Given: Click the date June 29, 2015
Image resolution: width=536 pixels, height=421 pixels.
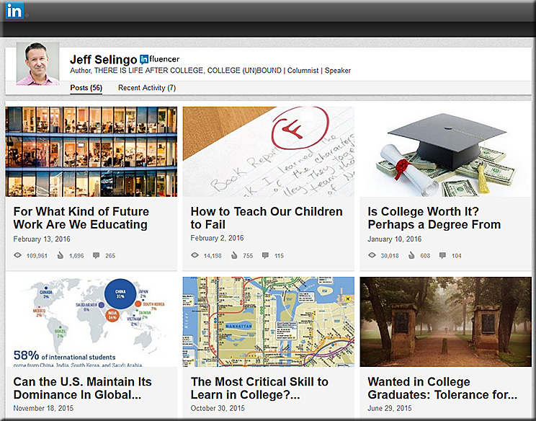Looking at the screenshot, I should pyautogui.click(x=390, y=408).
